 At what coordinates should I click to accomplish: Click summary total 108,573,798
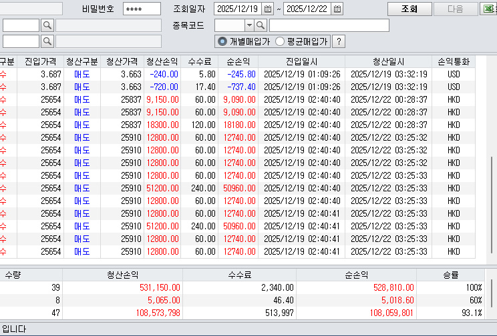123,313
